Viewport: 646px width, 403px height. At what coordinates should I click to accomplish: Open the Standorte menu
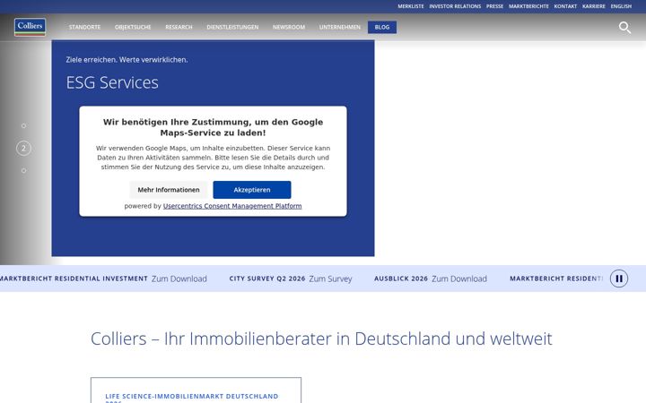pyautogui.click(x=85, y=27)
